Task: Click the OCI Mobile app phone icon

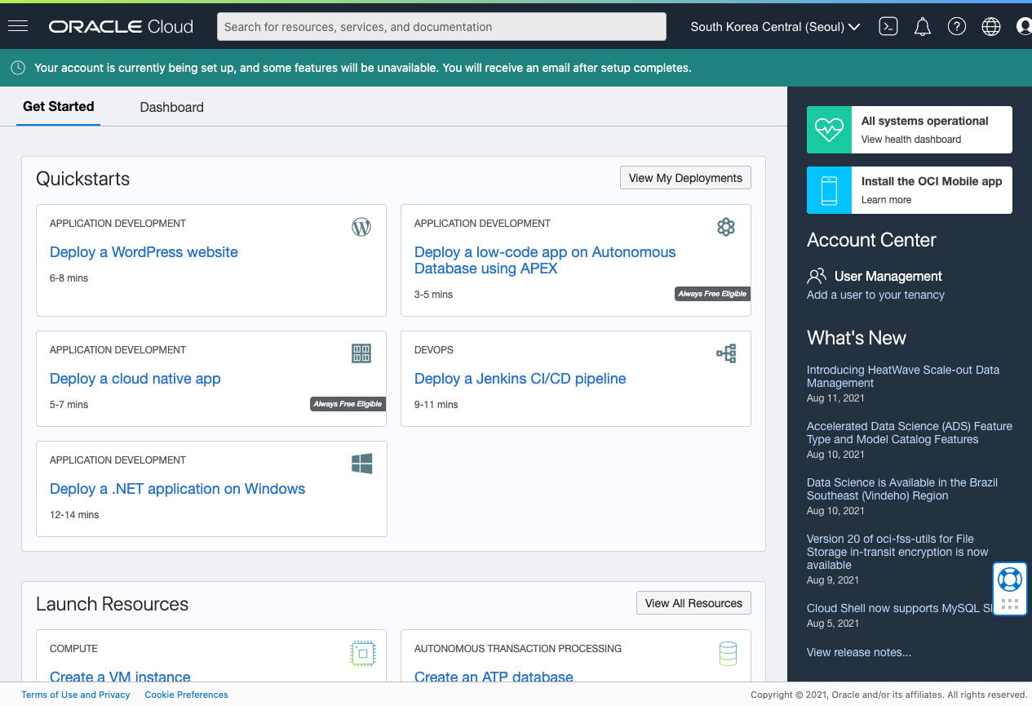Action: coord(829,189)
